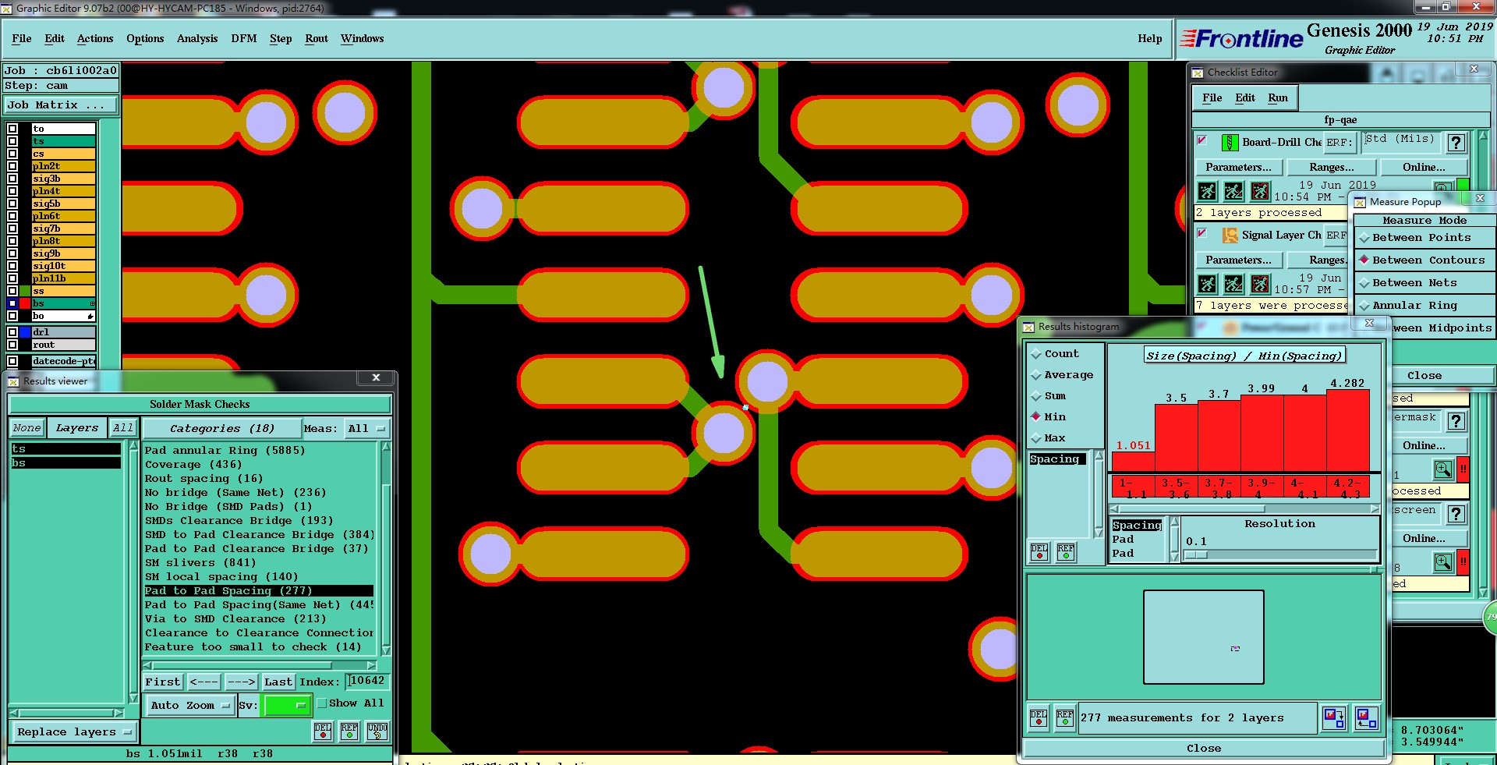Click down arrow of categories list scrollbar
Image resolution: width=1497 pixels, height=765 pixels.
tap(385, 650)
